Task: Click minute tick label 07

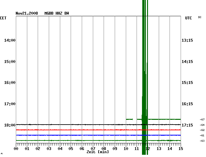Action: (93, 149)
